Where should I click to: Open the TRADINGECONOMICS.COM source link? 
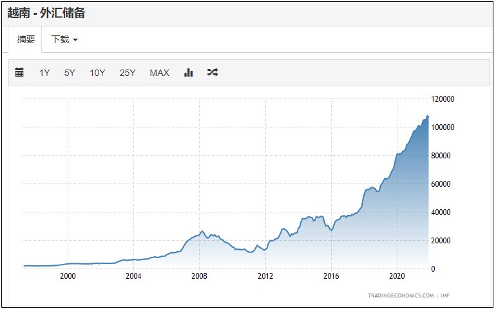click(x=400, y=295)
